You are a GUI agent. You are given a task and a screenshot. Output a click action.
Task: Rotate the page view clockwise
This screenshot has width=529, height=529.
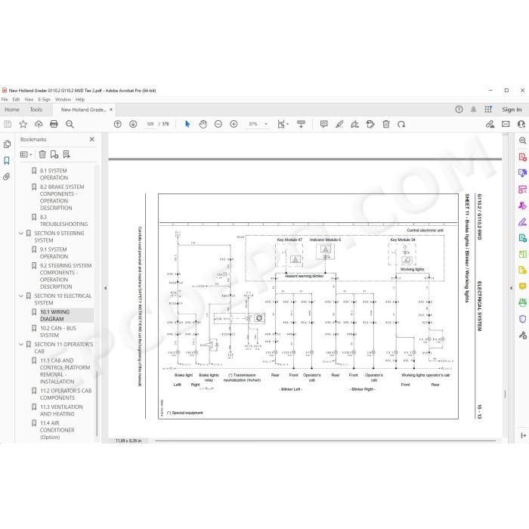click(401, 124)
